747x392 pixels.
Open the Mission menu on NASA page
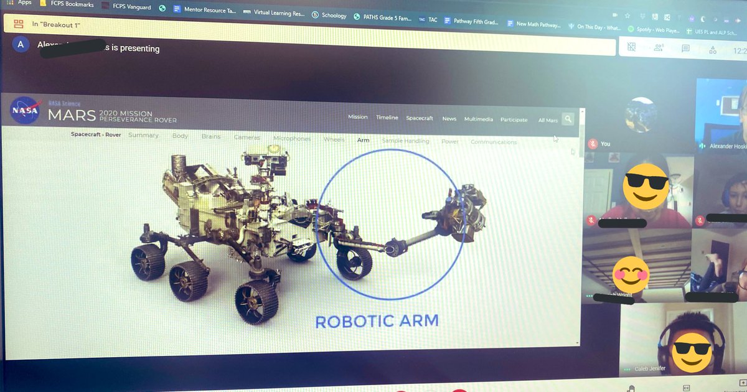[358, 117]
